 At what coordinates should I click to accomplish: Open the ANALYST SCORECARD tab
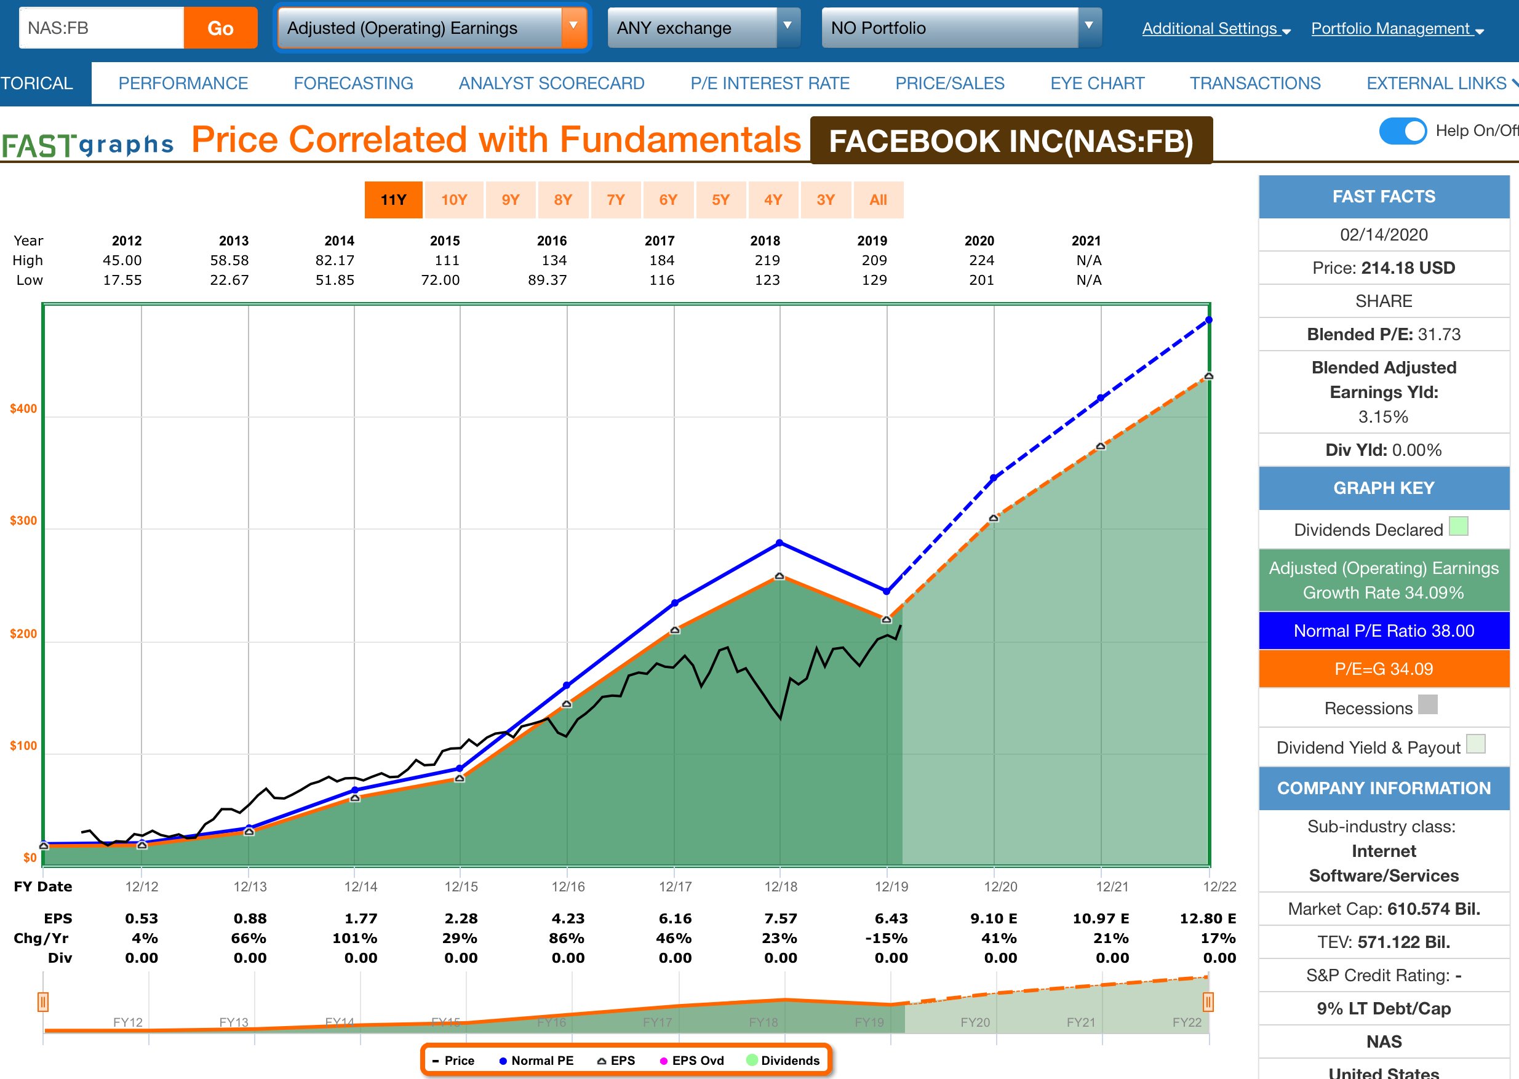pyautogui.click(x=551, y=83)
